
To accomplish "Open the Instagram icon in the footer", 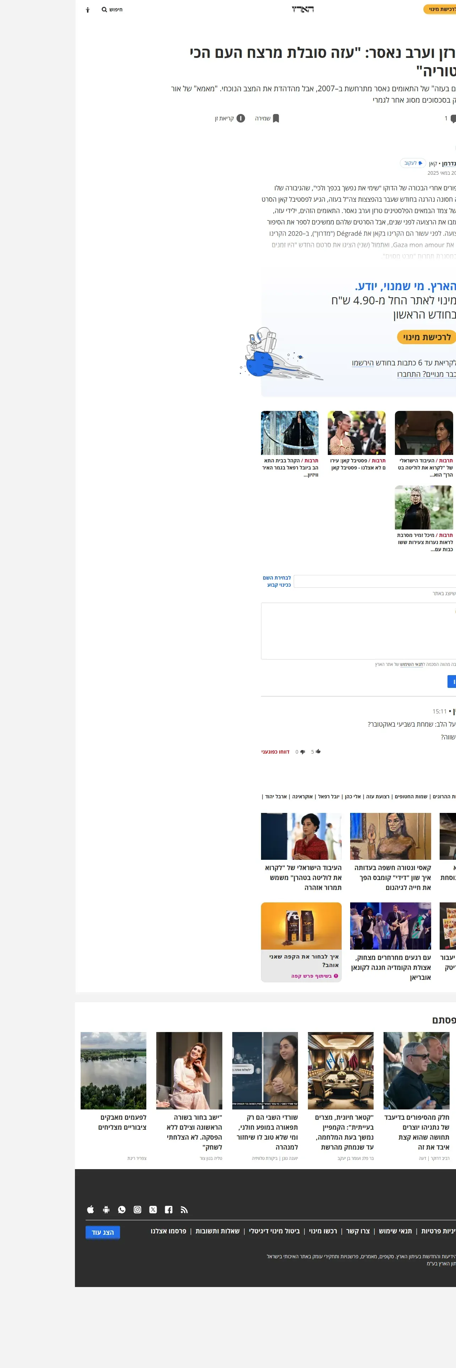I will pyautogui.click(x=137, y=1209).
